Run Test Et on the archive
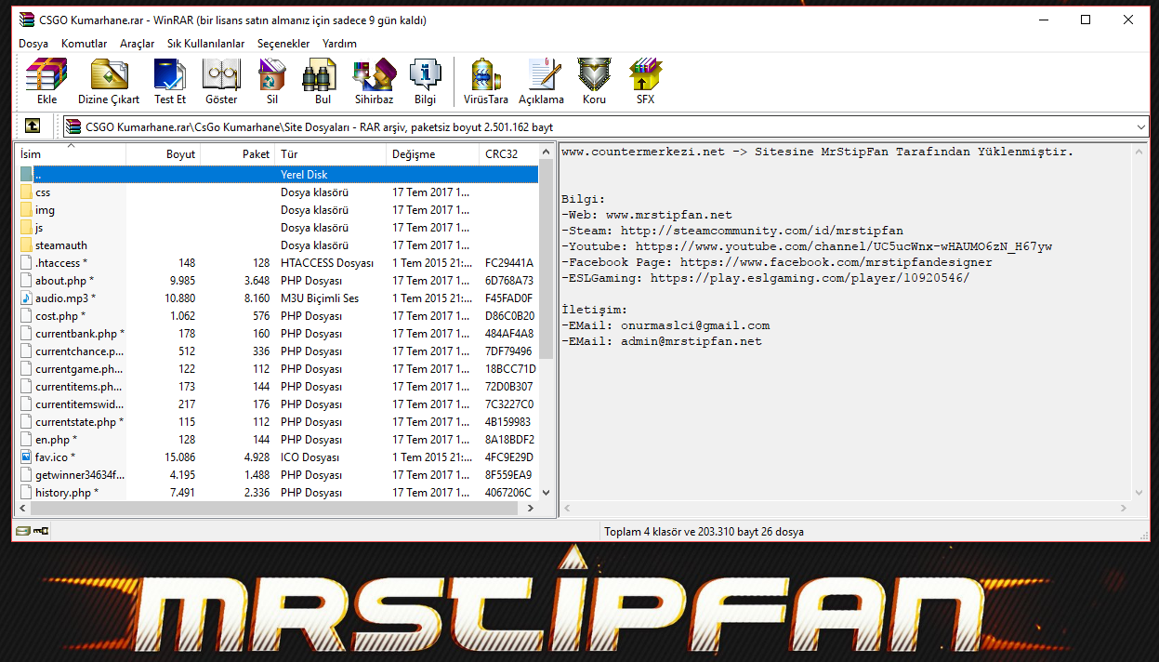The image size is (1159, 662). point(170,74)
